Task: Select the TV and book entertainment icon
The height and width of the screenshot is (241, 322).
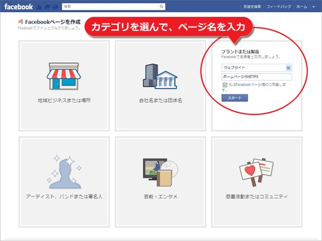Action: coord(160,172)
